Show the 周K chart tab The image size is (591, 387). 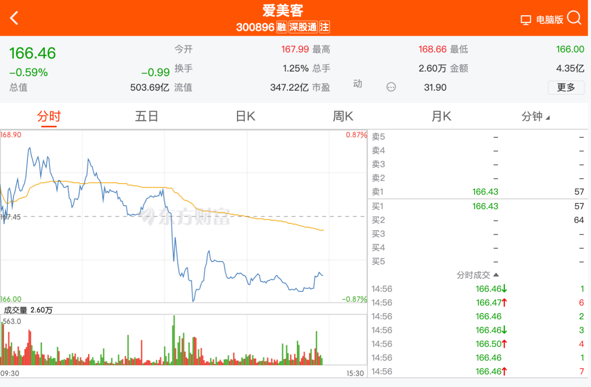point(343,116)
